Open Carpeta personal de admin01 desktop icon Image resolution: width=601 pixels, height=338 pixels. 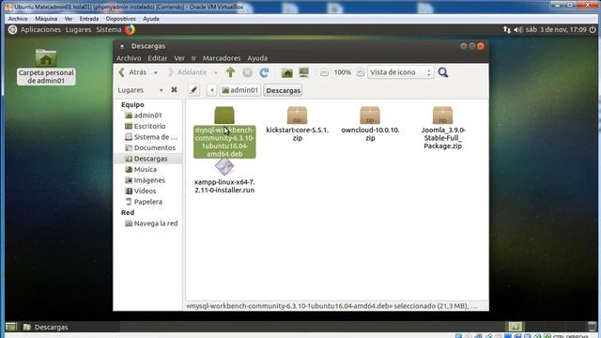click(46, 67)
